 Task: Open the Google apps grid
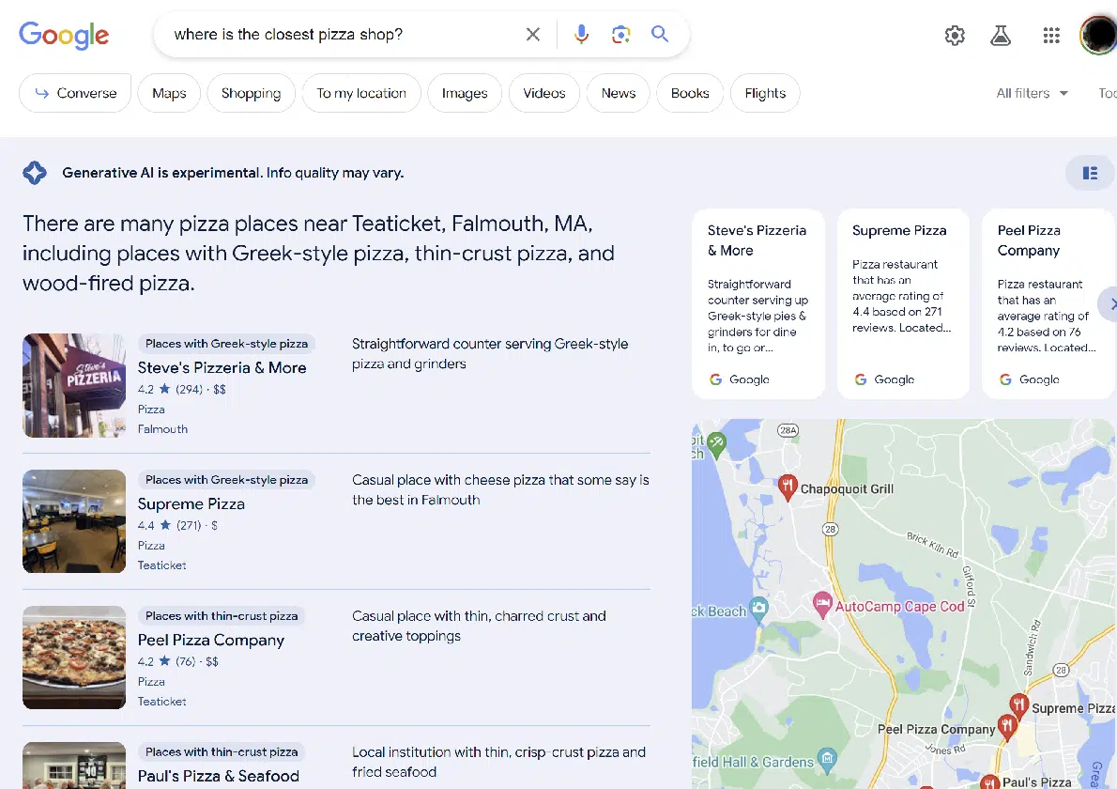click(1051, 36)
